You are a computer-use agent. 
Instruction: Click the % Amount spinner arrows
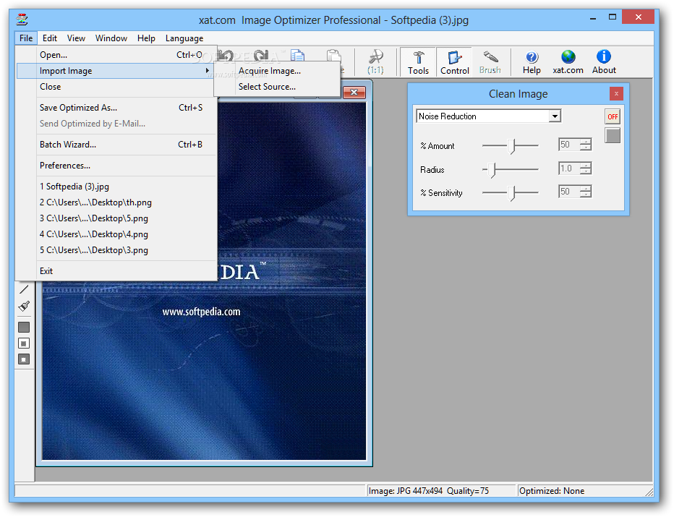pos(586,145)
